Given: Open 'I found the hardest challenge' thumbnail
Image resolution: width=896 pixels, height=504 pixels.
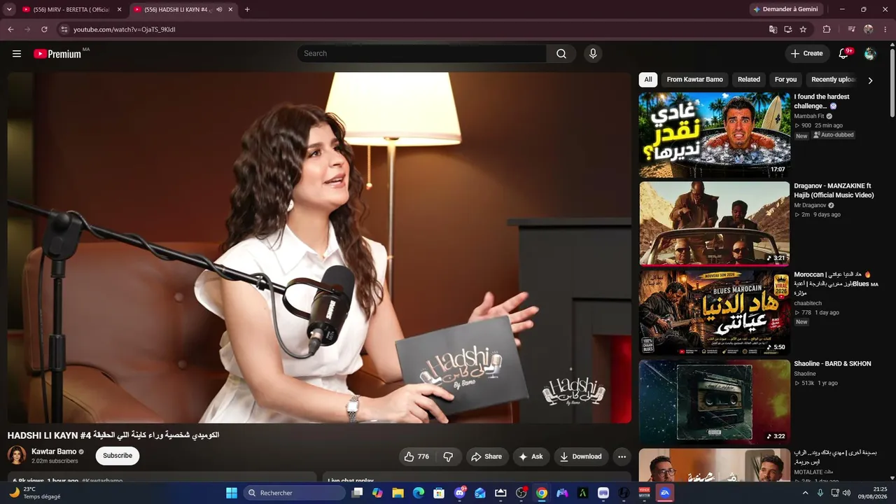Looking at the screenshot, I should 715,135.
